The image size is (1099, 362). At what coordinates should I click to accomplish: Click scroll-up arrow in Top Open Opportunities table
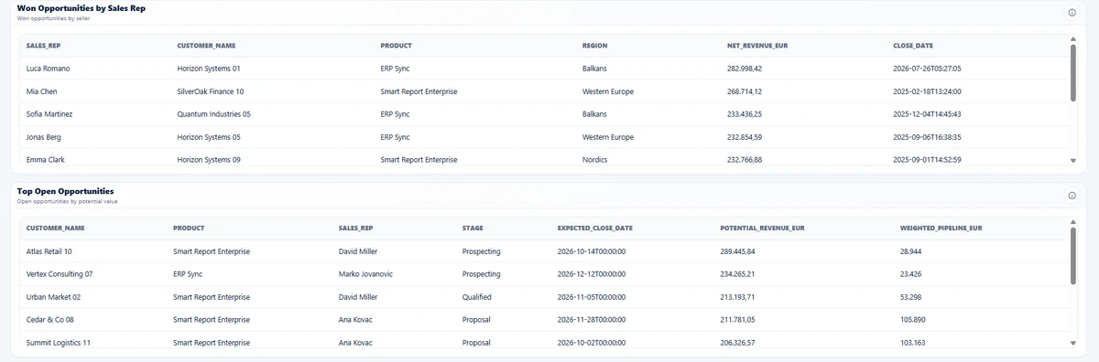1073,221
